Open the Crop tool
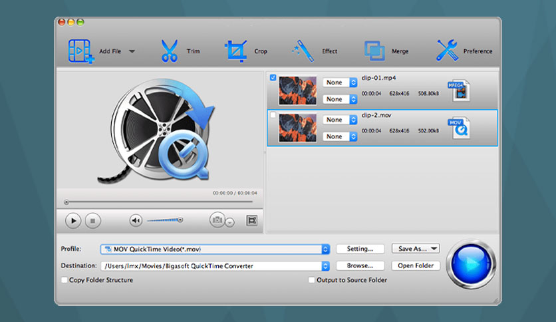Screen dimensions: 556x322 coord(236,51)
